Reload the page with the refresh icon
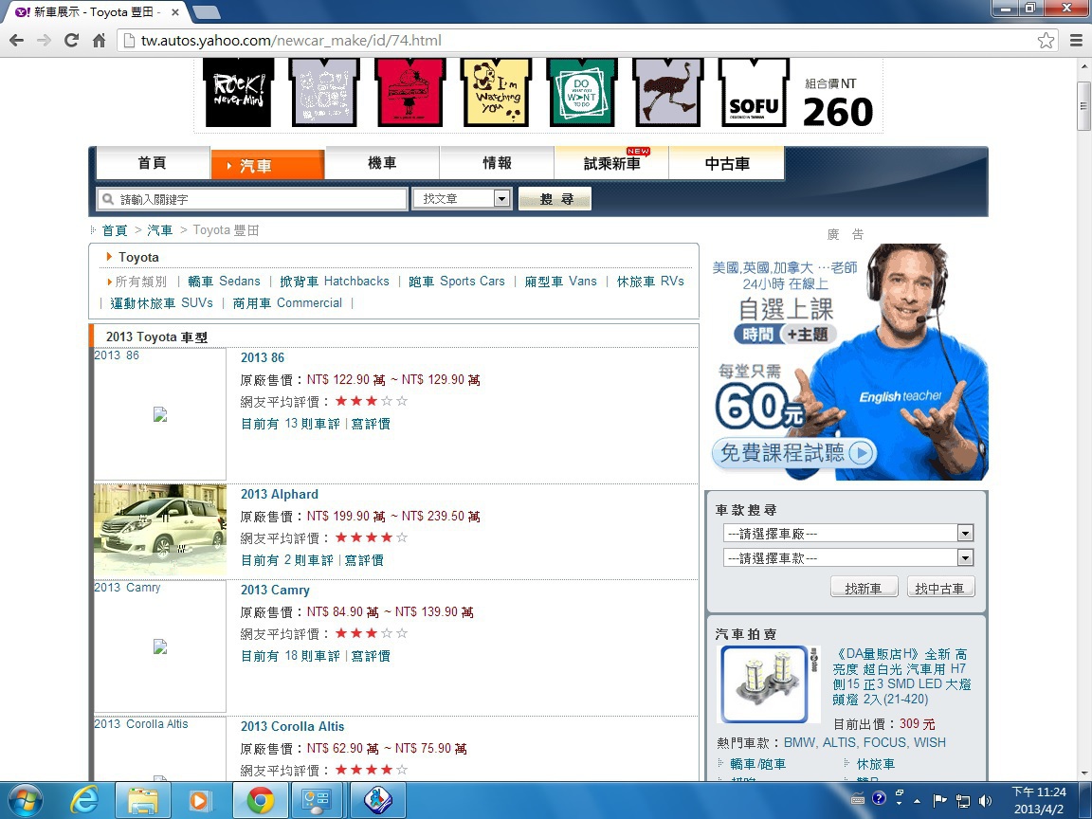 71,41
